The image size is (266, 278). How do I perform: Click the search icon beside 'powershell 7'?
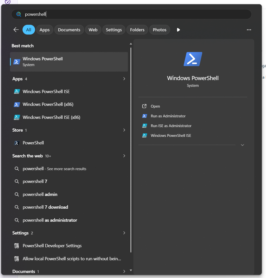17,181
